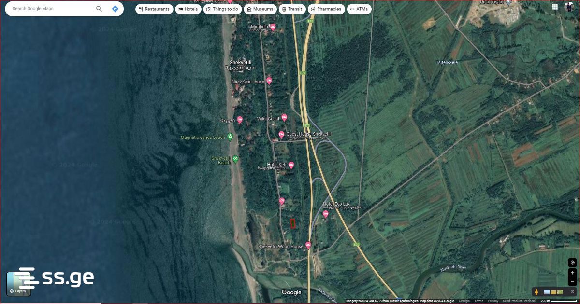Screen dimensions: 580x304
Task: Open the account profile picture
Action: click(x=569, y=7)
